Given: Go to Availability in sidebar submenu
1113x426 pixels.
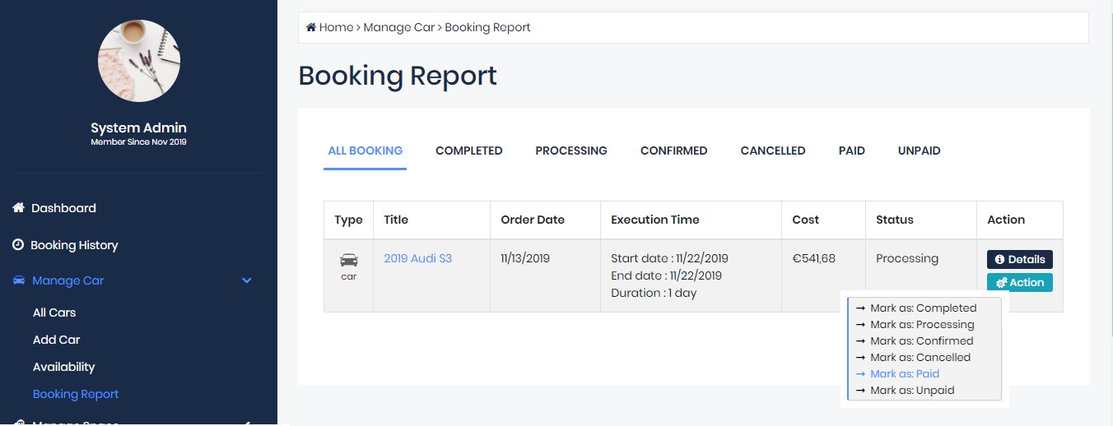Looking at the screenshot, I should coord(63,367).
